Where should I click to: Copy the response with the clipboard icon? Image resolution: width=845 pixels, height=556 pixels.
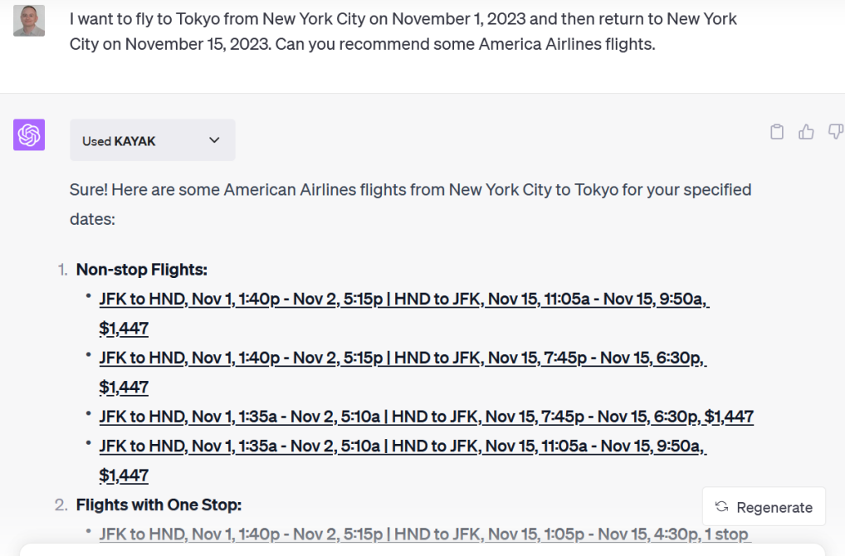tap(777, 132)
